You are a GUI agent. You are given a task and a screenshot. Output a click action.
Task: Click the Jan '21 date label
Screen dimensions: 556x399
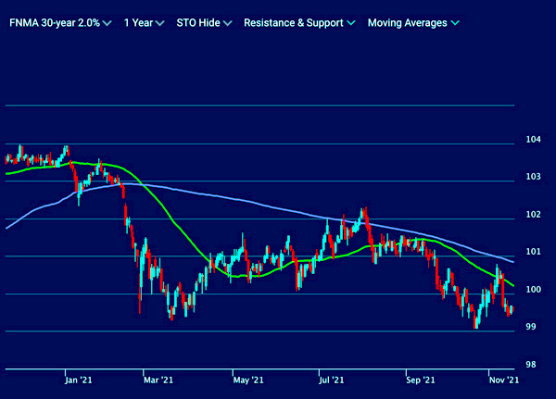coord(78,380)
